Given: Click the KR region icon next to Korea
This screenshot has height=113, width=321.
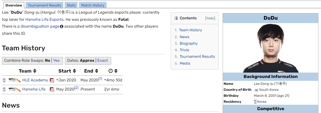Looking at the screenshot, I should tap(255, 101).
